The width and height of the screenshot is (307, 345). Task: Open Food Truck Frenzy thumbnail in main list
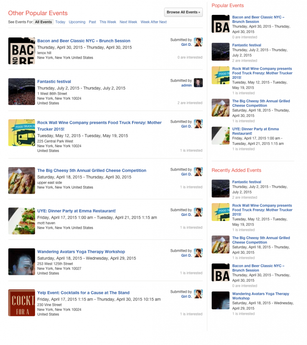coord(22,133)
